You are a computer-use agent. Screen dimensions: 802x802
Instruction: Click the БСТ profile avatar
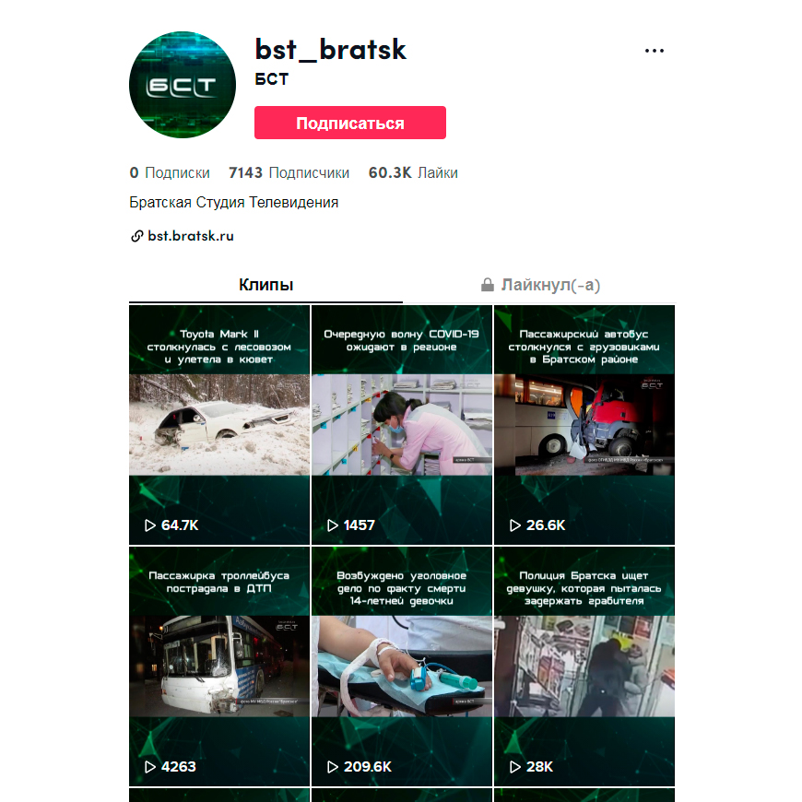click(183, 85)
